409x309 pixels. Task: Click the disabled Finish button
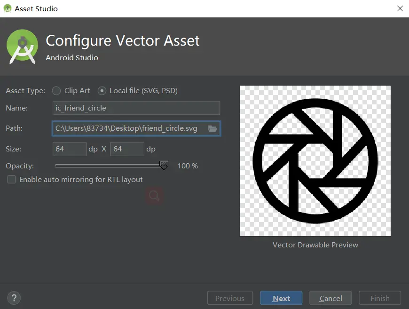pos(380,298)
